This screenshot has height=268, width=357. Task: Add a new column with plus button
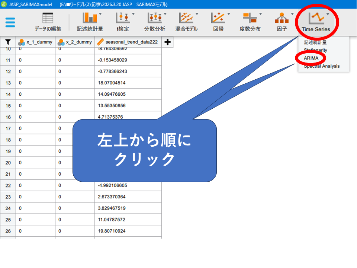[x=167, y=42]
